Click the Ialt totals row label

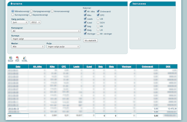10,116
